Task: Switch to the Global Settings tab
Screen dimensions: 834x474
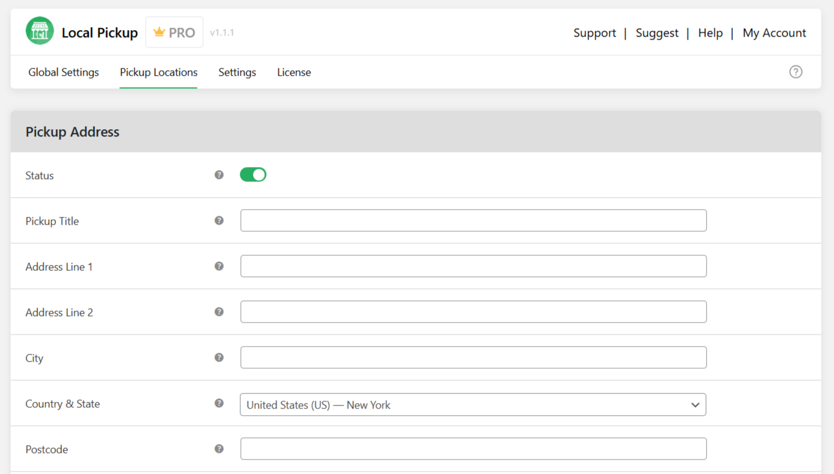Action: pyautogui.click(x=63, y=72)
